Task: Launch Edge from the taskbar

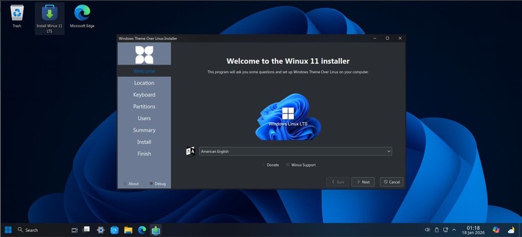Action: 142,230
